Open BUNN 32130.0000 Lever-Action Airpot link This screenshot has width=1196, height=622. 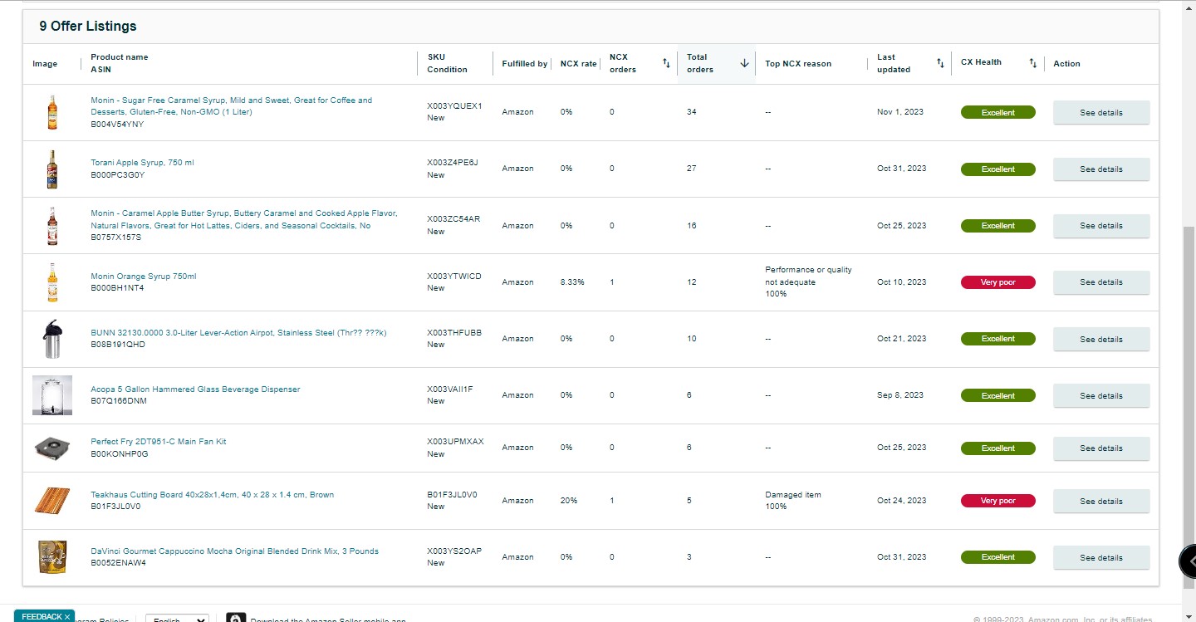click(238, 333)
